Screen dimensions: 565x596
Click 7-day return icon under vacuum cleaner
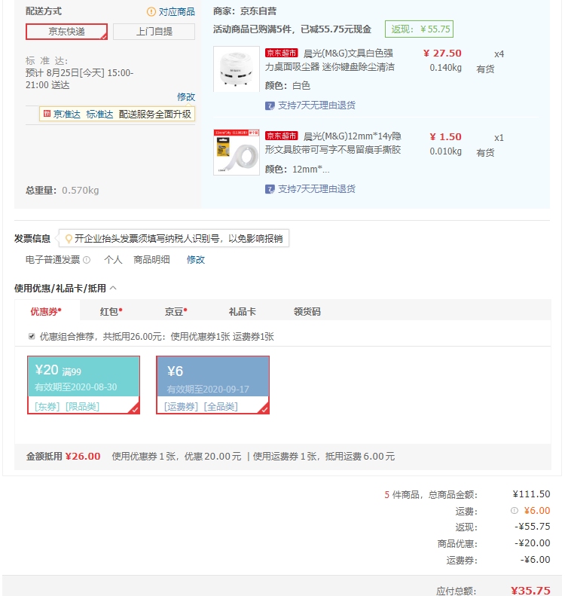point(270,105)
